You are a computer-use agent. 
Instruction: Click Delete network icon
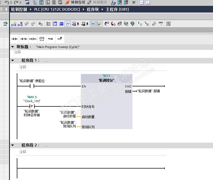coord(20,24)
